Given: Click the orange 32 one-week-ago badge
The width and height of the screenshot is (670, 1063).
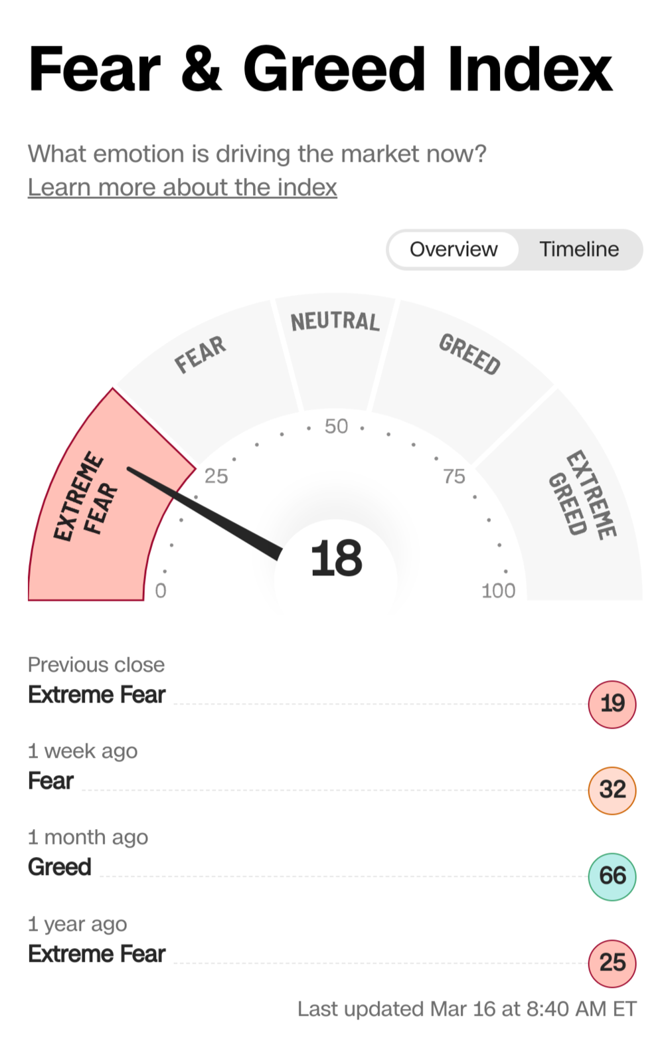Looking at the screenshot, I should pos(612,791).
